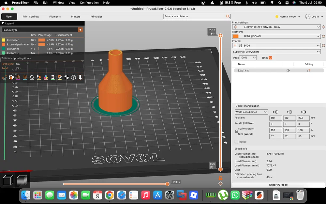
Task: Open gear settings beside Filament preset
Action: pos(323,36)
